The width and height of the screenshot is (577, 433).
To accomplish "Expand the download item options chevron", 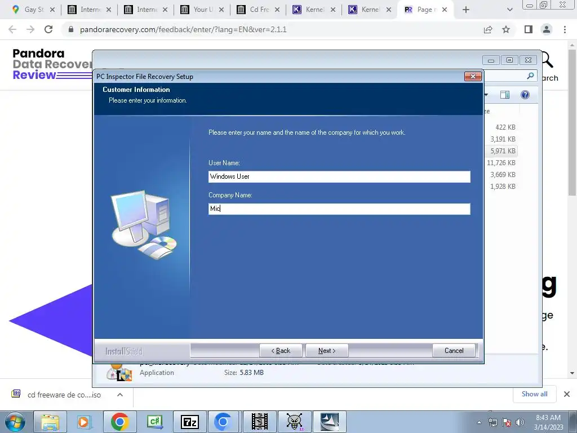I will 119,395.
